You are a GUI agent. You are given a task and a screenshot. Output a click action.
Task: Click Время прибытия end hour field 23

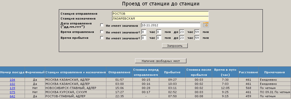click(x=182, y=38)
